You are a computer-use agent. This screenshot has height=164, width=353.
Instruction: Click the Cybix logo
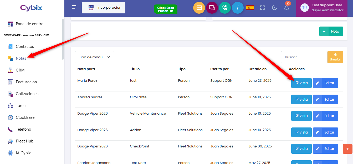point(31,8)
